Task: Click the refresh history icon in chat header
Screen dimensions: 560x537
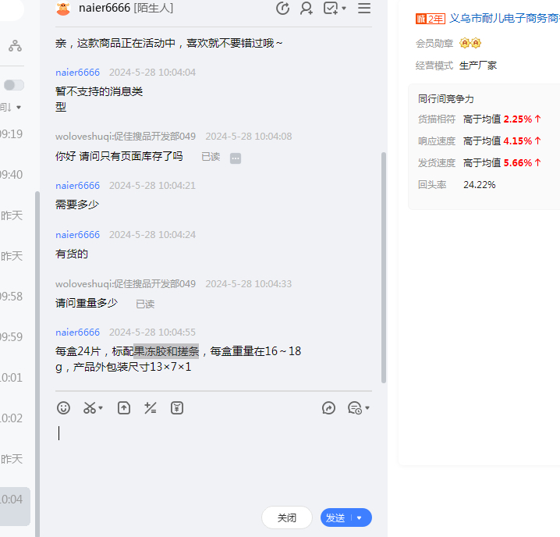Action: pyautogui.click(x=282, y=9)
